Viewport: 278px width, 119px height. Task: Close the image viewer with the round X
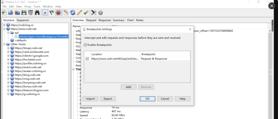click(x=272, y=6)
